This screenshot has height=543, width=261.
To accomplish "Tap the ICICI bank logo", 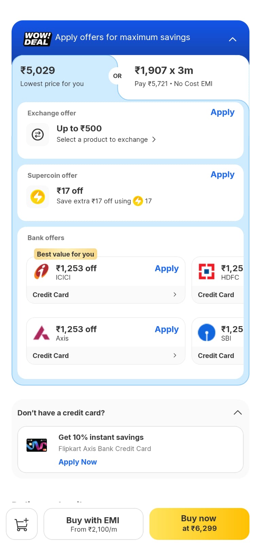I will point(41,271).
